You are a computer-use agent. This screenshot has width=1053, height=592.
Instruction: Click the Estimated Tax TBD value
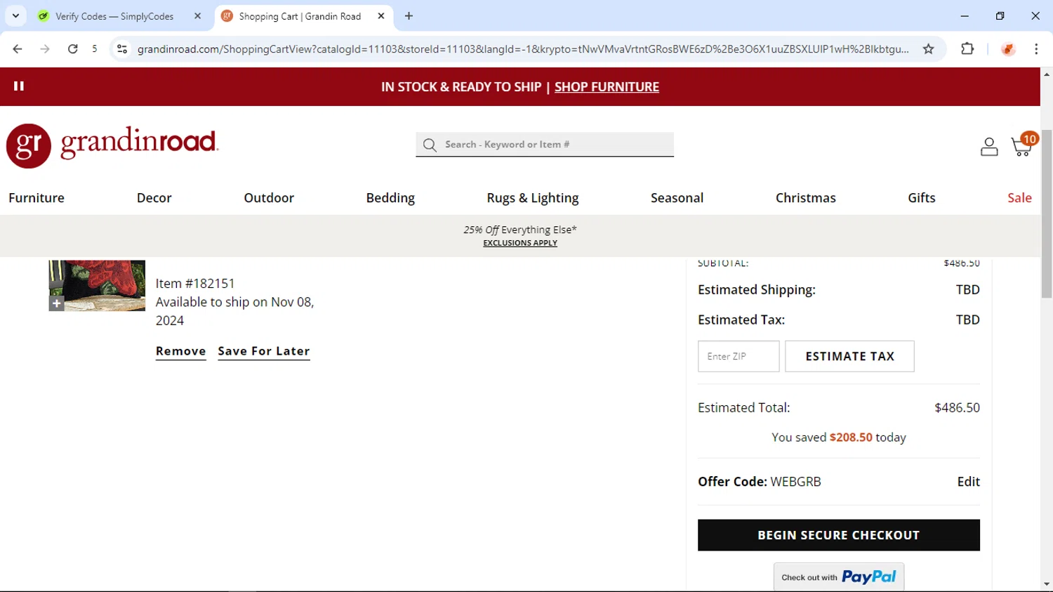[967, 320]
